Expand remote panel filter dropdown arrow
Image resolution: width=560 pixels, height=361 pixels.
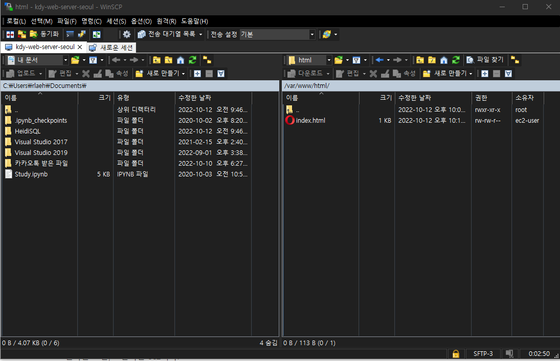click(365, 60)
